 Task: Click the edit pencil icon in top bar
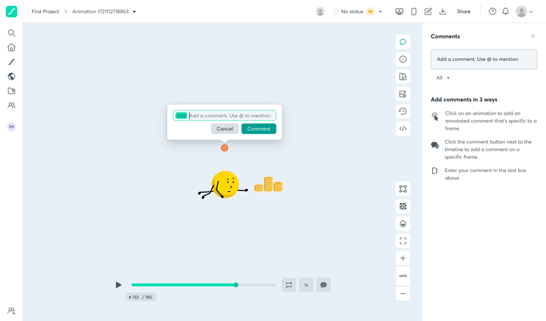click(428, 12)
